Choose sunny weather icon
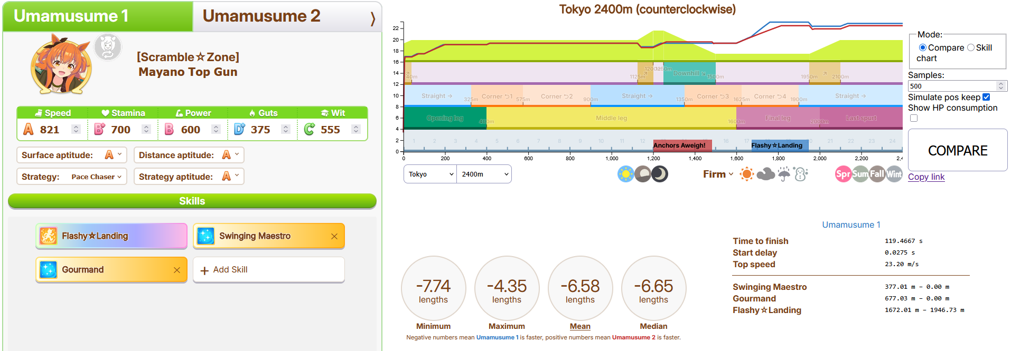The width and height of the screenshot is (1011, 351). [746, 174]
